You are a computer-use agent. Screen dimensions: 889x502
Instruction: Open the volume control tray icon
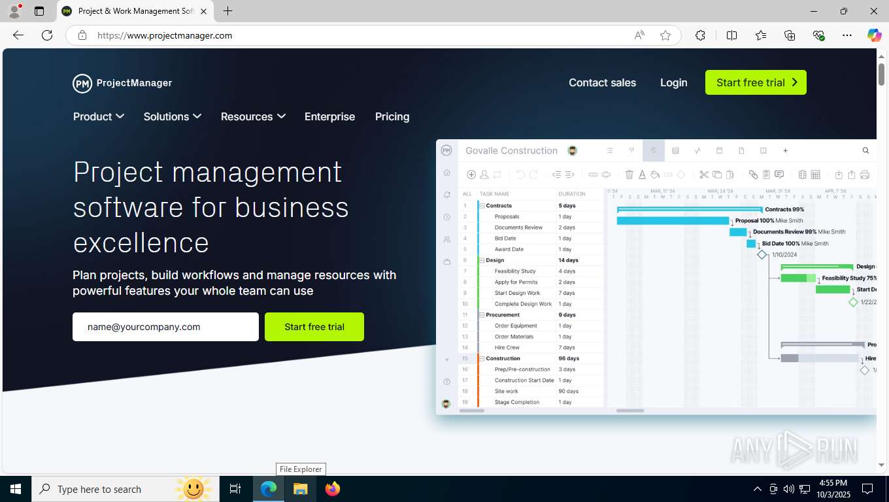click(x=789, y=489)
